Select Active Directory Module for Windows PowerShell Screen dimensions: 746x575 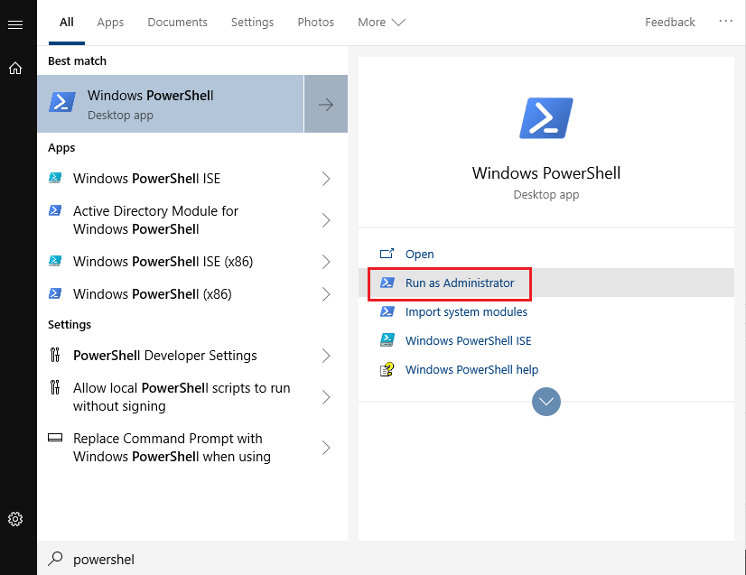(x=192, y=220)
